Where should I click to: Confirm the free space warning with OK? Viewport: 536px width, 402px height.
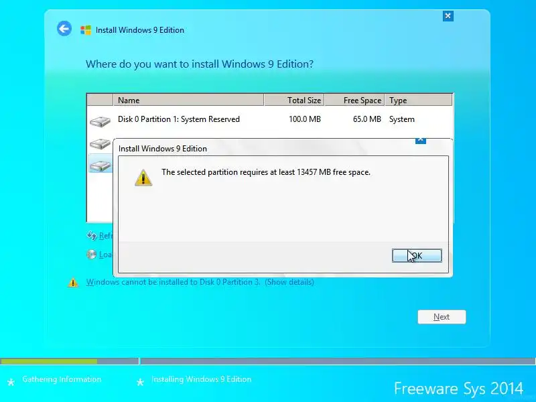point(417,256)
